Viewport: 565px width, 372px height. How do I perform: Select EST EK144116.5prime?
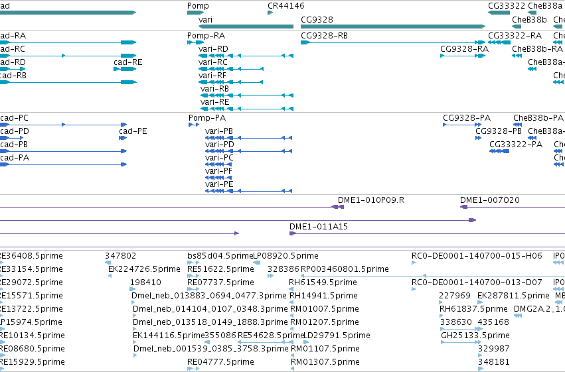169,336
